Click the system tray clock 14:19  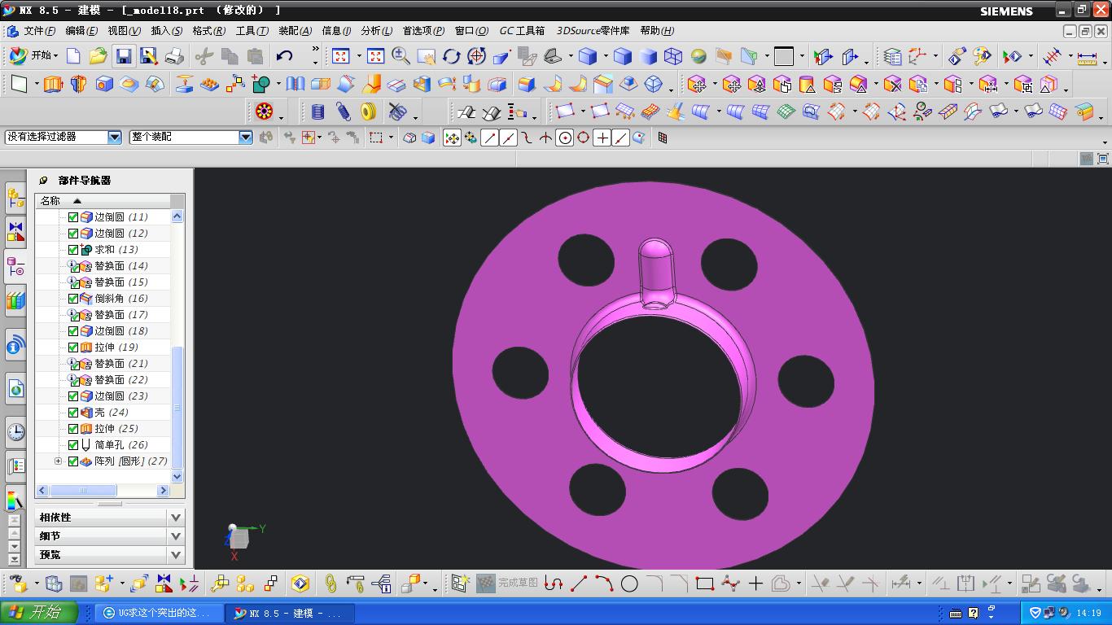1088,613
